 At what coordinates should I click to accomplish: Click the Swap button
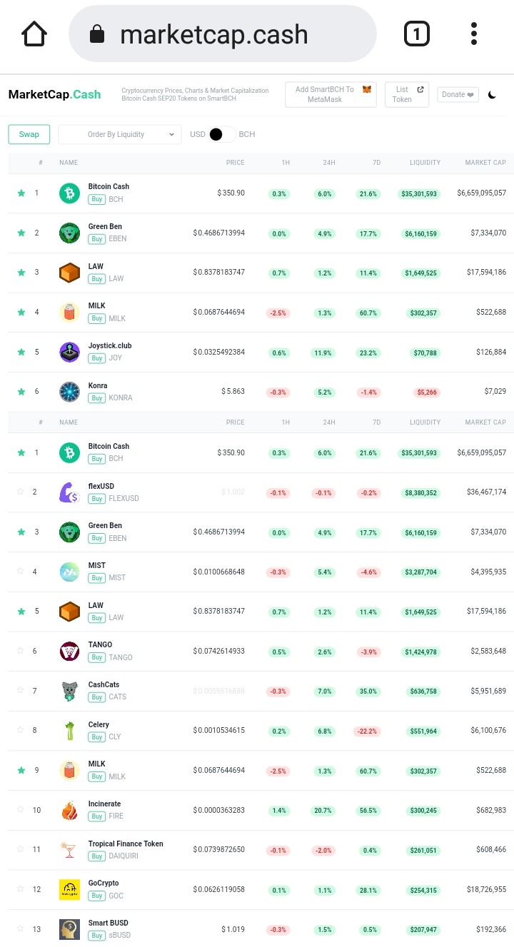pyautogui.click(x=29, y=134)
